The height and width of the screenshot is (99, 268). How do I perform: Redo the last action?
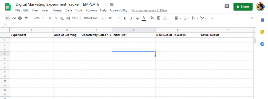[14, 18]
